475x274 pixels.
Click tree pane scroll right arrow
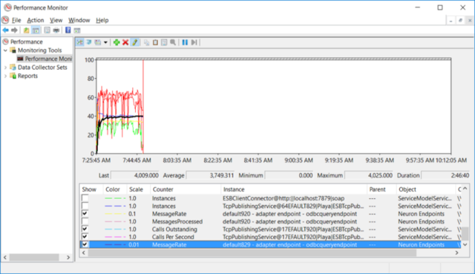point(68,258)
